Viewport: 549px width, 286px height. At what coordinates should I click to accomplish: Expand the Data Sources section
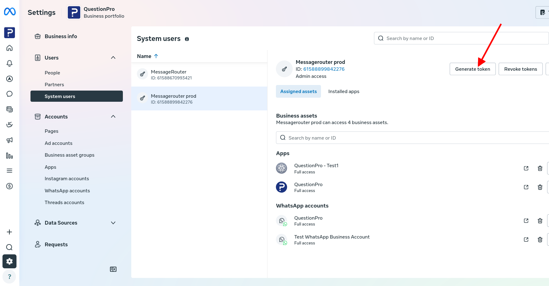coord(113,223)
